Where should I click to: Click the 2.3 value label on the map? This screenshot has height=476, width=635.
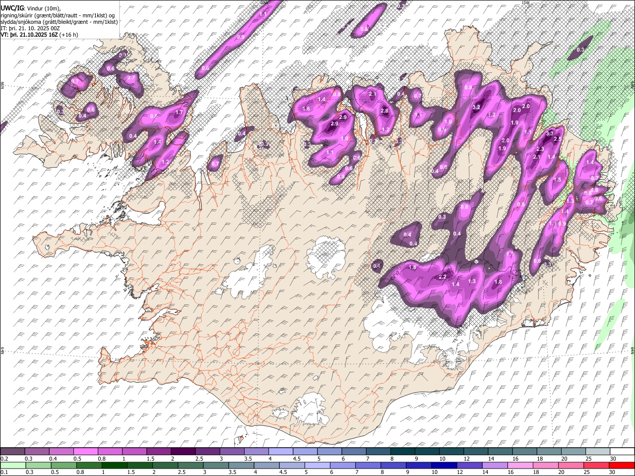tap(540, 149)
